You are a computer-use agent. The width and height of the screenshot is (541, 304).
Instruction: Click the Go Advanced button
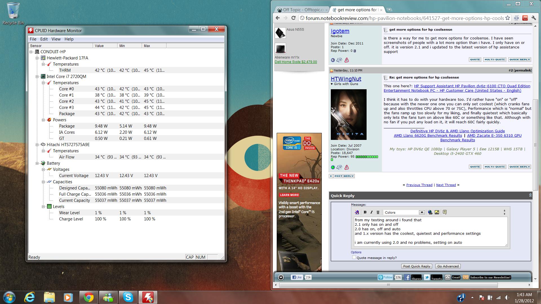pos(448,266)
